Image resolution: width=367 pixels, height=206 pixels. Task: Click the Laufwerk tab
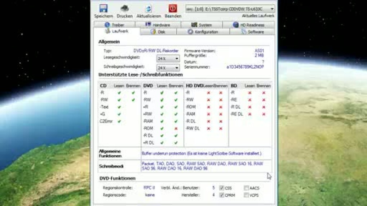point(116,32)
